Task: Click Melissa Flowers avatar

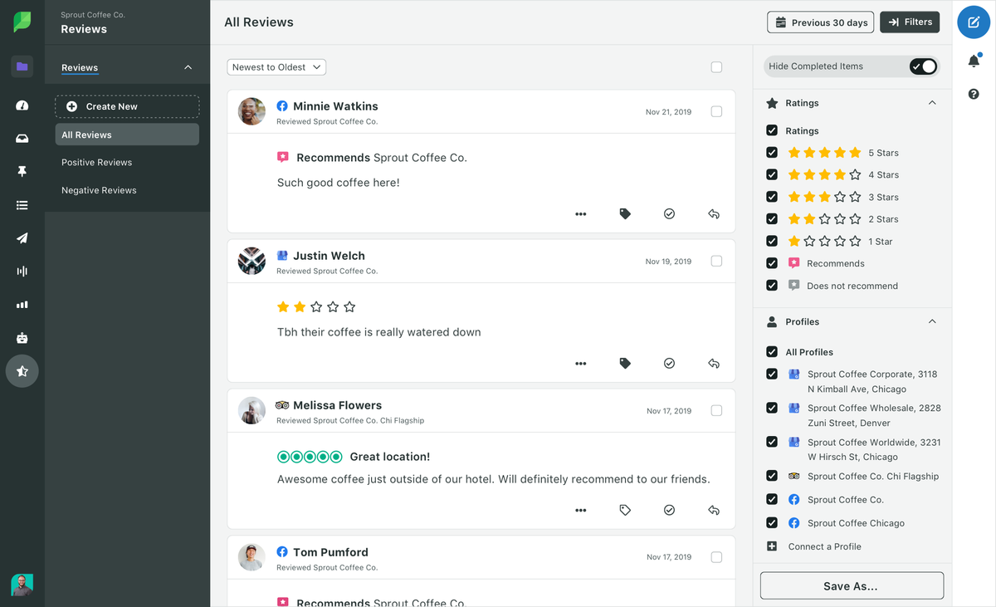Action: [251, 410]
